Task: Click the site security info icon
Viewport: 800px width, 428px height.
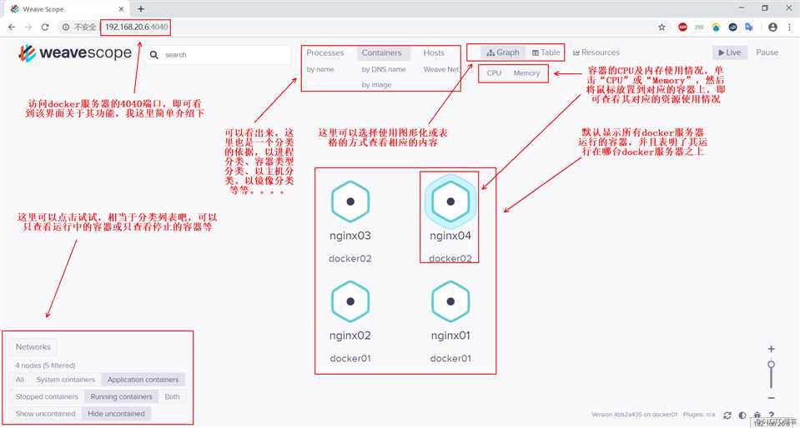Action: click(x=66, y=27)
